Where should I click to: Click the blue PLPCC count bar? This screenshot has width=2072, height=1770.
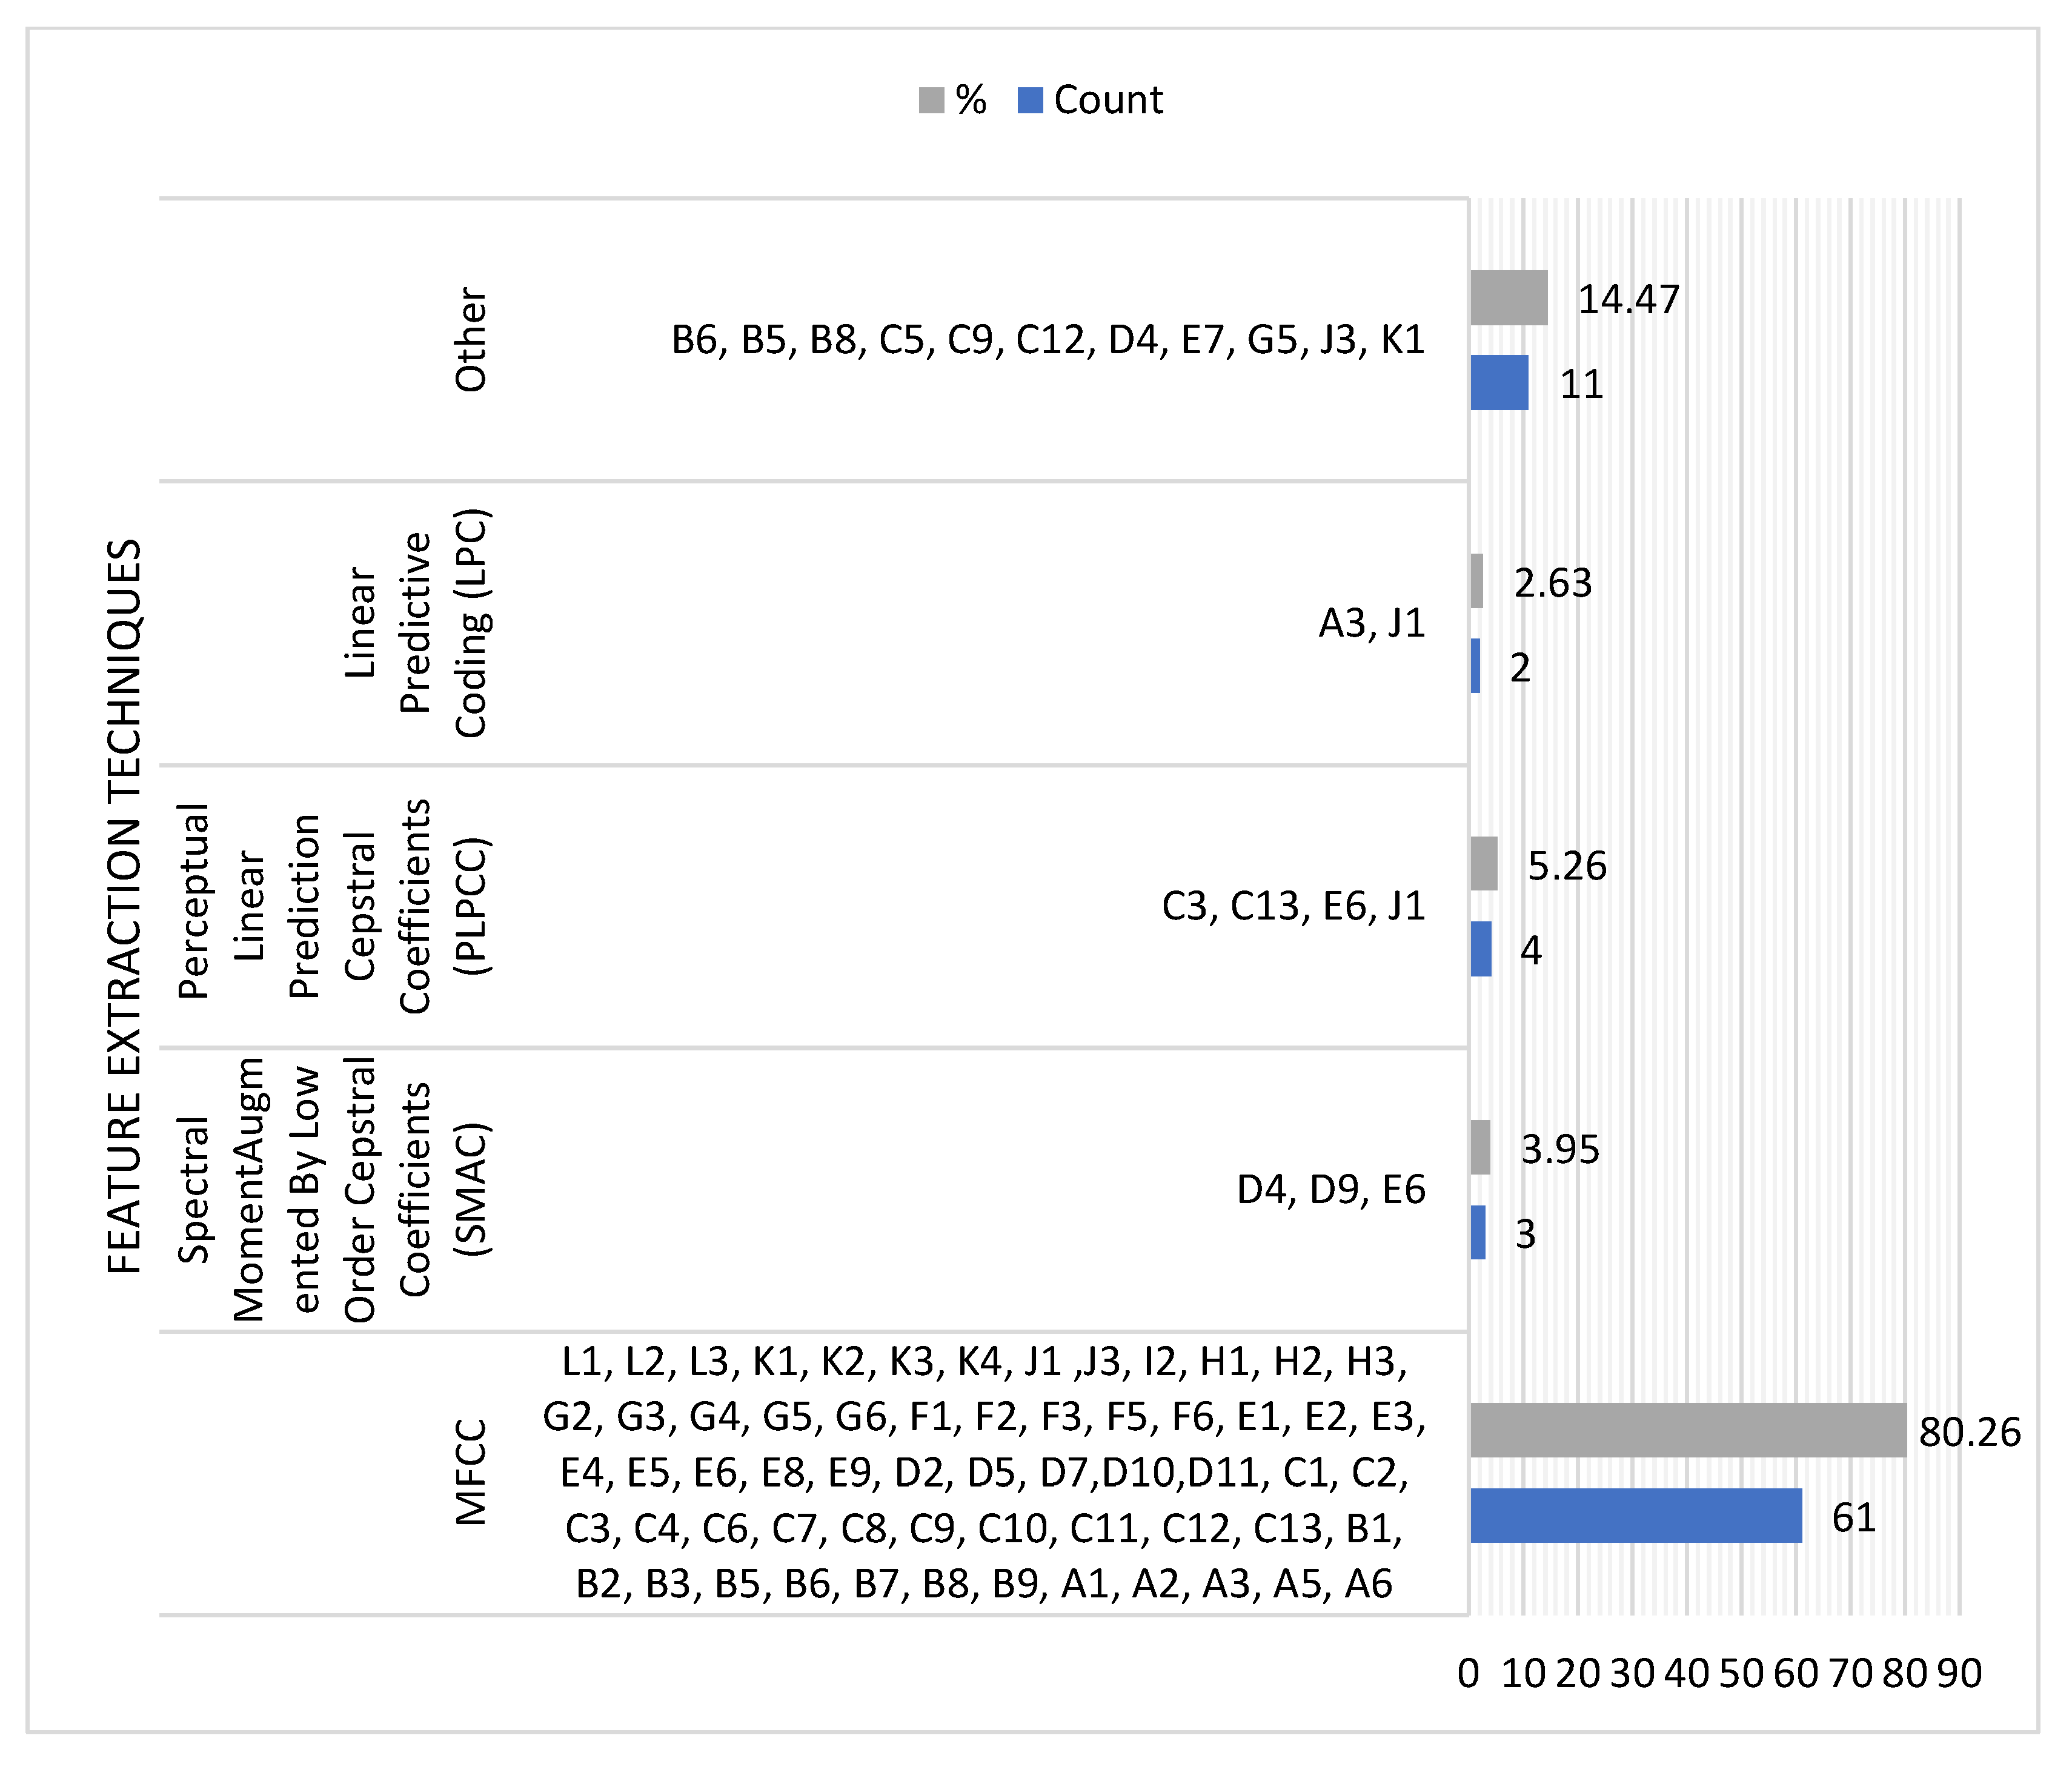coord(1481,949)
